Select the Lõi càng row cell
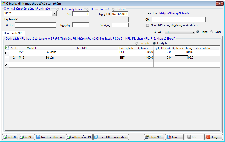This screenshot has width=225, height=142. coord(82,52)
